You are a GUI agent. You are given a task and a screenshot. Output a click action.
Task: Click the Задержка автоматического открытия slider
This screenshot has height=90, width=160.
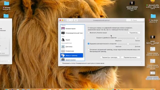[x=128, y=44]
